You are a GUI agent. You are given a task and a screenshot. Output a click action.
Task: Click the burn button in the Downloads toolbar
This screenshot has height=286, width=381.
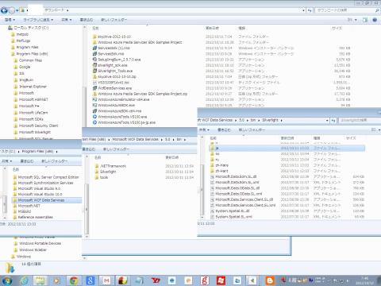point(87,20)
